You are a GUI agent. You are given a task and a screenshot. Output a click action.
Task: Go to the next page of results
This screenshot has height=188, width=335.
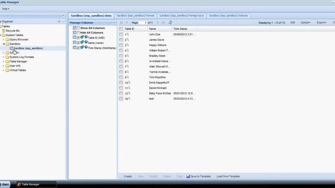pos(158,22)
